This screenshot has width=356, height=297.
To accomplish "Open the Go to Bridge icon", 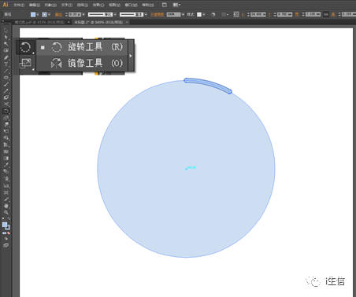I will click(165, 5).
